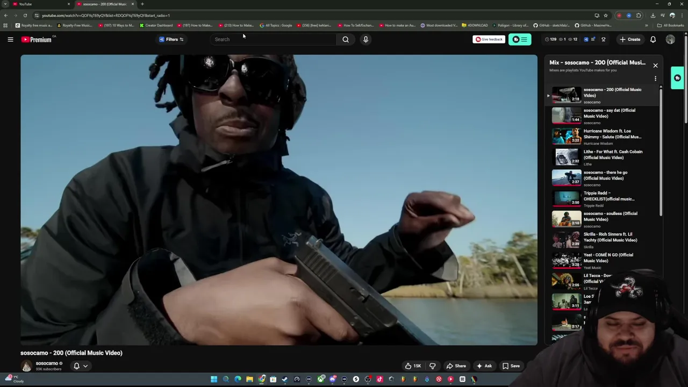
Task: Click the Create button
Action: coord(630,39)
